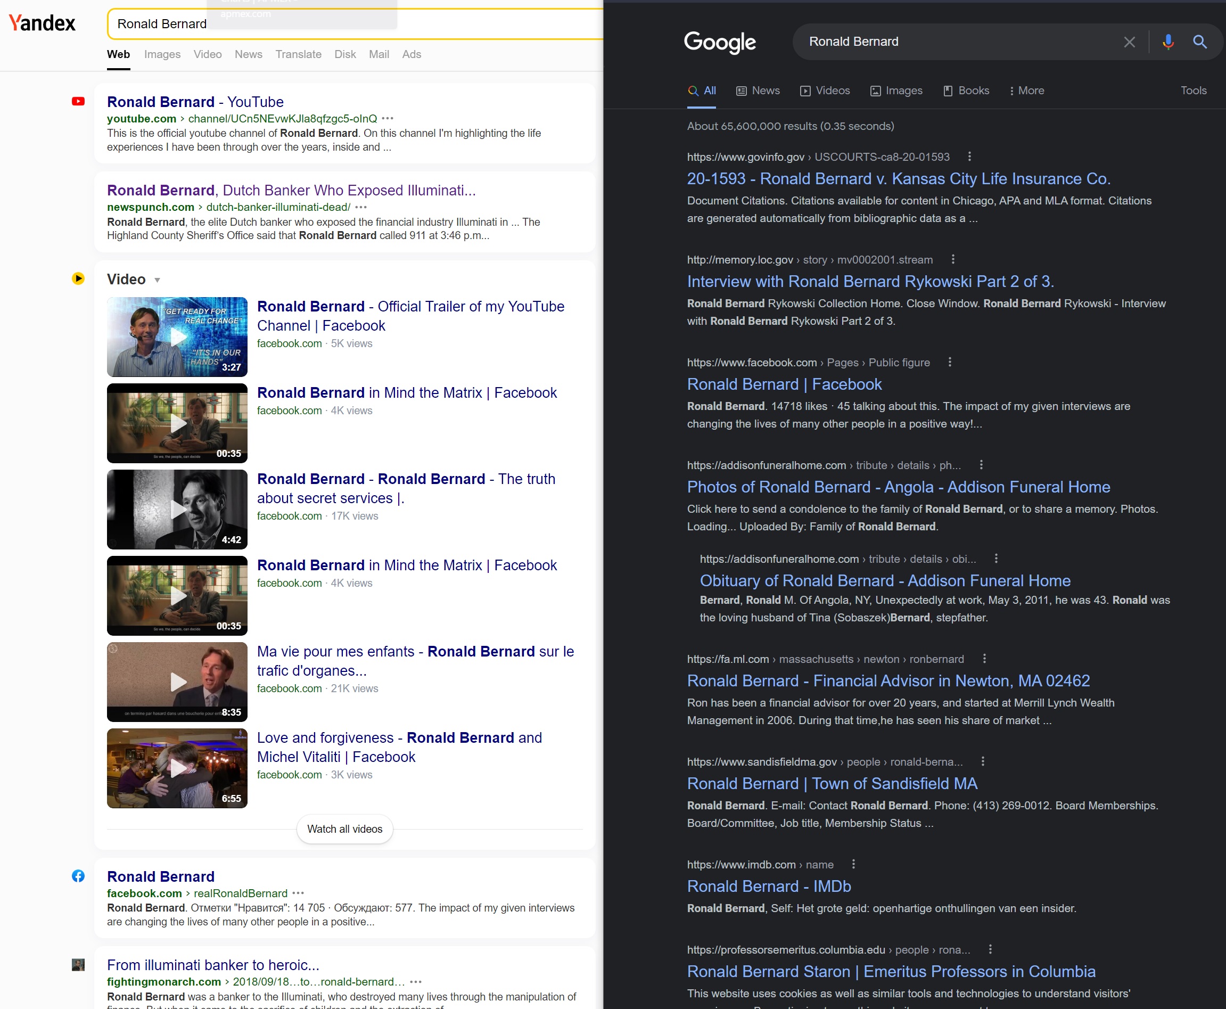Open the three-dot menu for the govinfo.gov result
The height and width of the screenshot is (1009, 1226).
(x=969, y=157)
